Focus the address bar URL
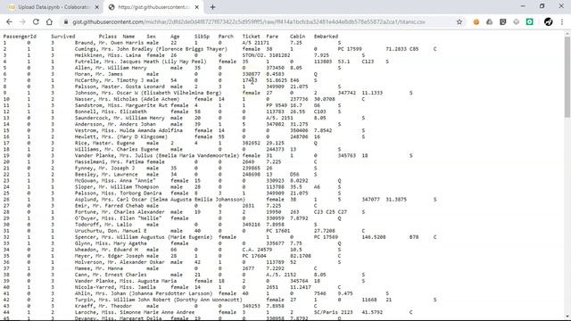 point(248,21)
